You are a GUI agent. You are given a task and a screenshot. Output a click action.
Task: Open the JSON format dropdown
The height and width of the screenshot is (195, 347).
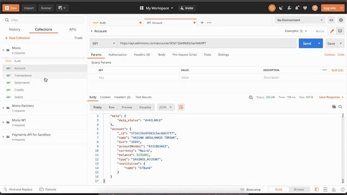(165, 107)
